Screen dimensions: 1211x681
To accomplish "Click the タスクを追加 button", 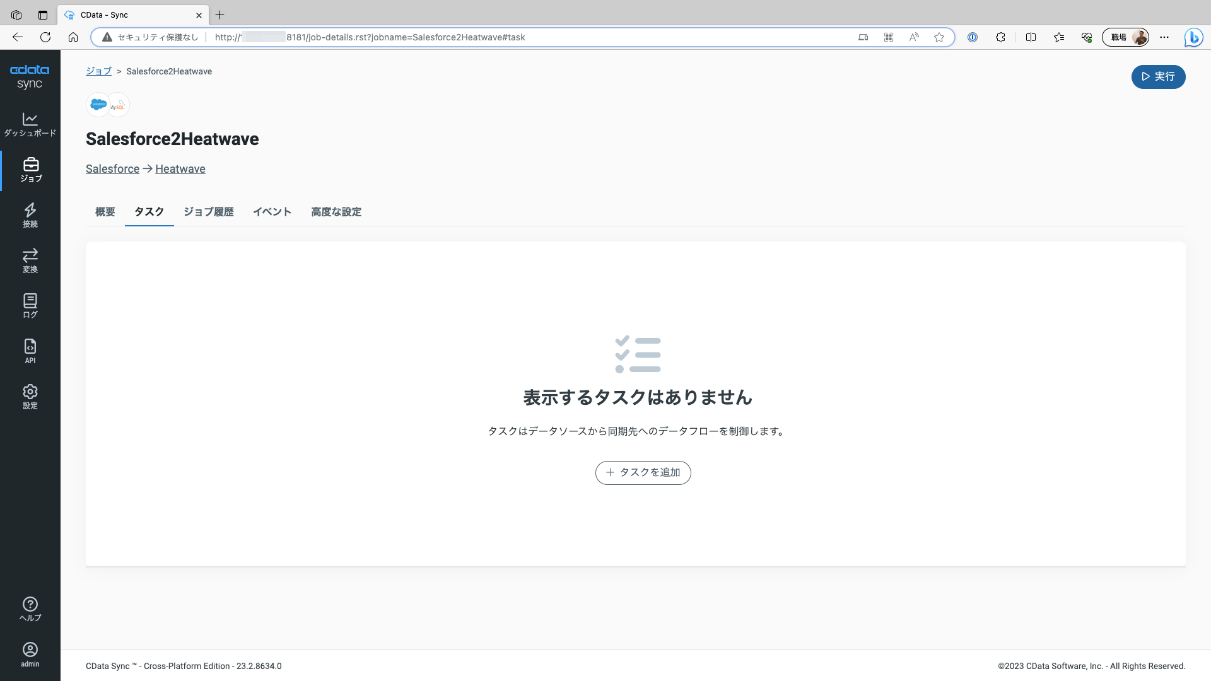I will pyautogui.click(x=643, y=472).
